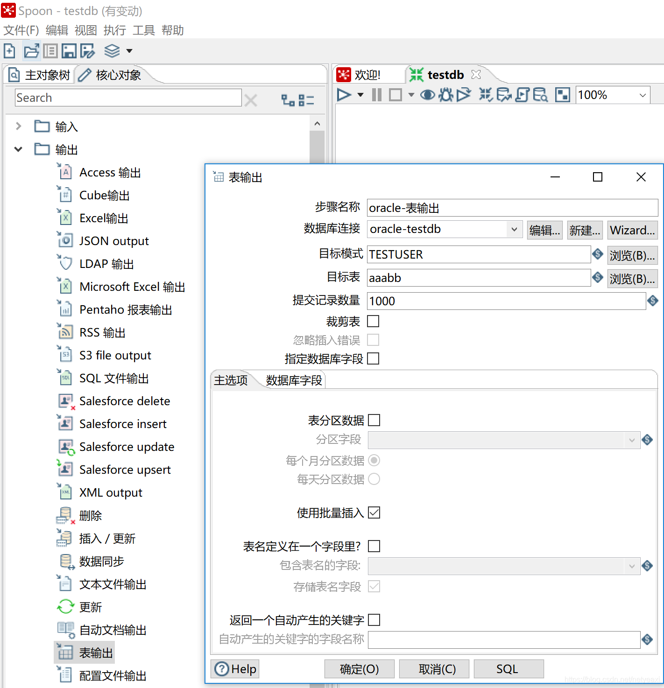
Task: Run the transformation with play icon
Action: tap(344, 95)
